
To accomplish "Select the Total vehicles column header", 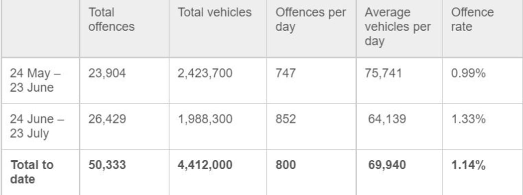I will 215,12.
